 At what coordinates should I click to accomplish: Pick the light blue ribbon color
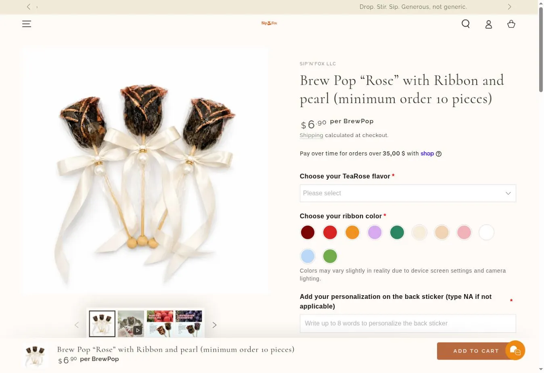point(308,256)
